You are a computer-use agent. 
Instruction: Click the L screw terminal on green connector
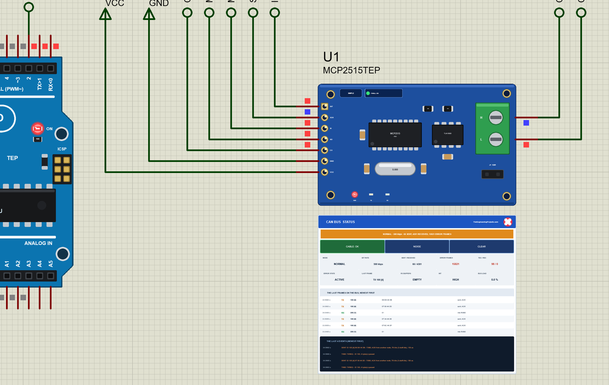pyautogui.click(x=496, y=139)
